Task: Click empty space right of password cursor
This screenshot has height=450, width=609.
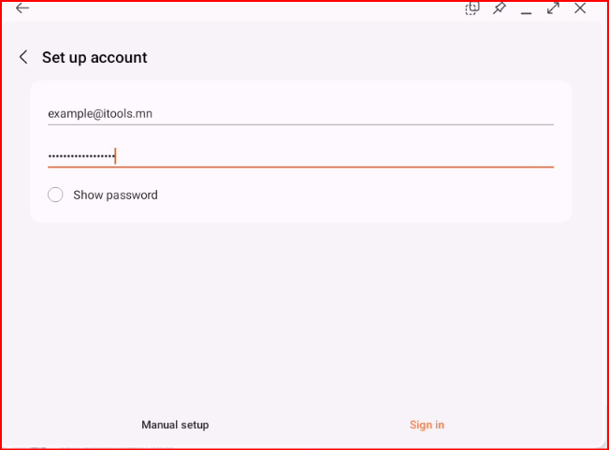Action: tap(335, 156)
